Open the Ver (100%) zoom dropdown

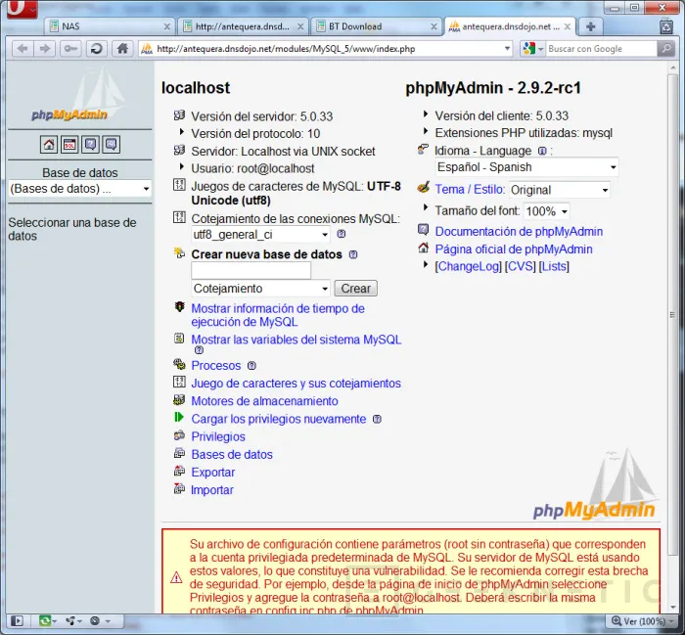tap(642, 620)
